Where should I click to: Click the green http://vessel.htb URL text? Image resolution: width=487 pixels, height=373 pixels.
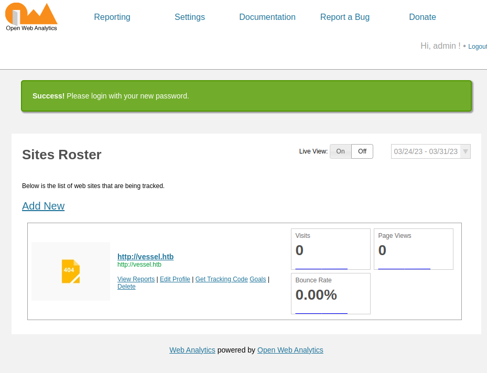pyautogui.click(x=139, y=265)
